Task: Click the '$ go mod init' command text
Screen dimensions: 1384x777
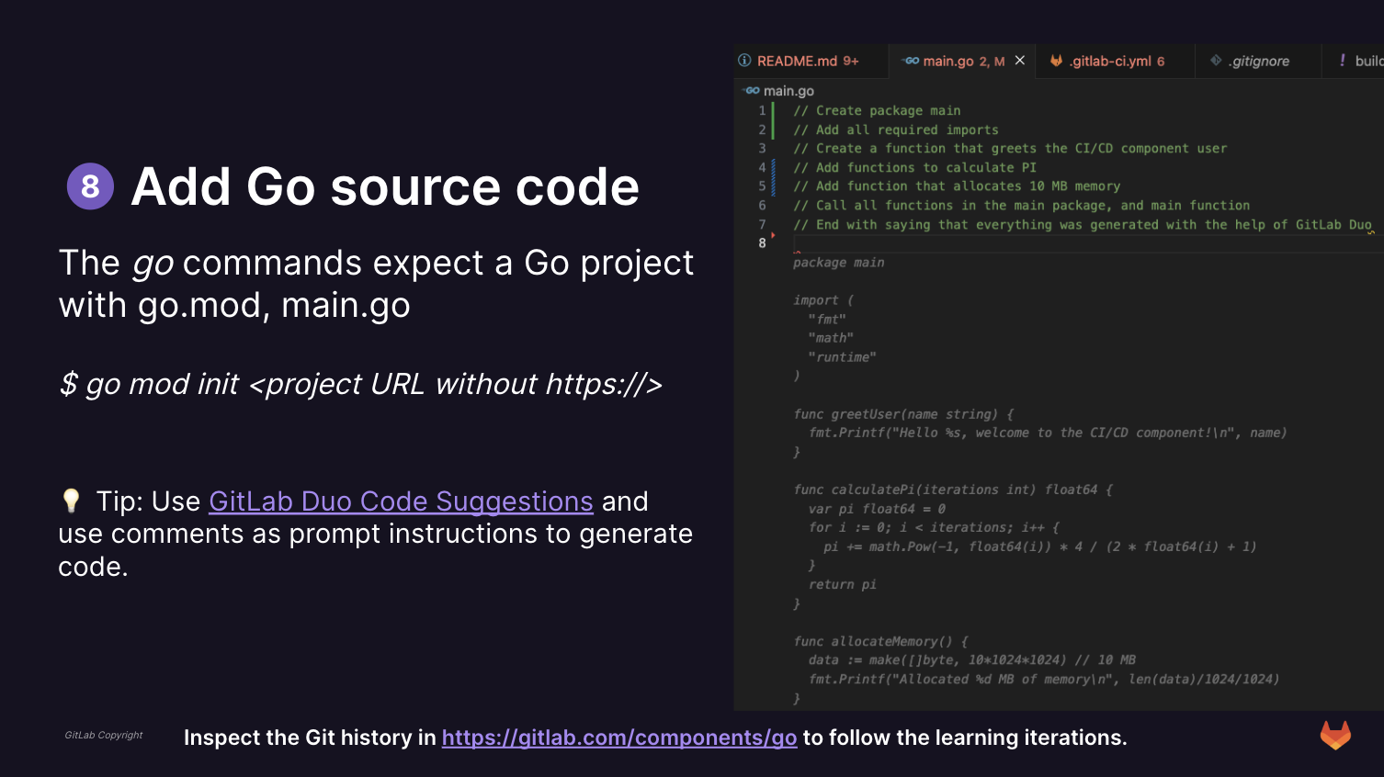Action: 360,384
